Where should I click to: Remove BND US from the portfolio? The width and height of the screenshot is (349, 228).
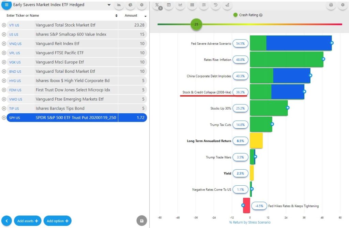coord(4,72)
